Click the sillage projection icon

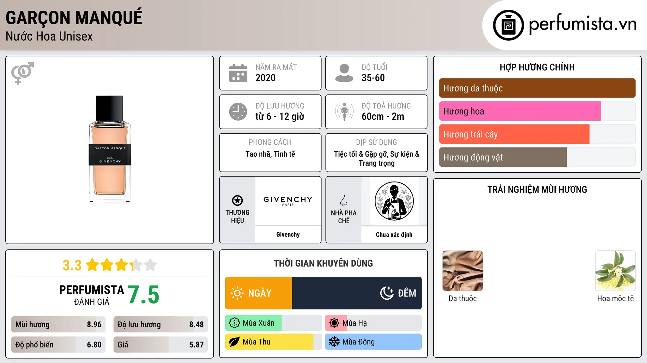coord(344,112)
